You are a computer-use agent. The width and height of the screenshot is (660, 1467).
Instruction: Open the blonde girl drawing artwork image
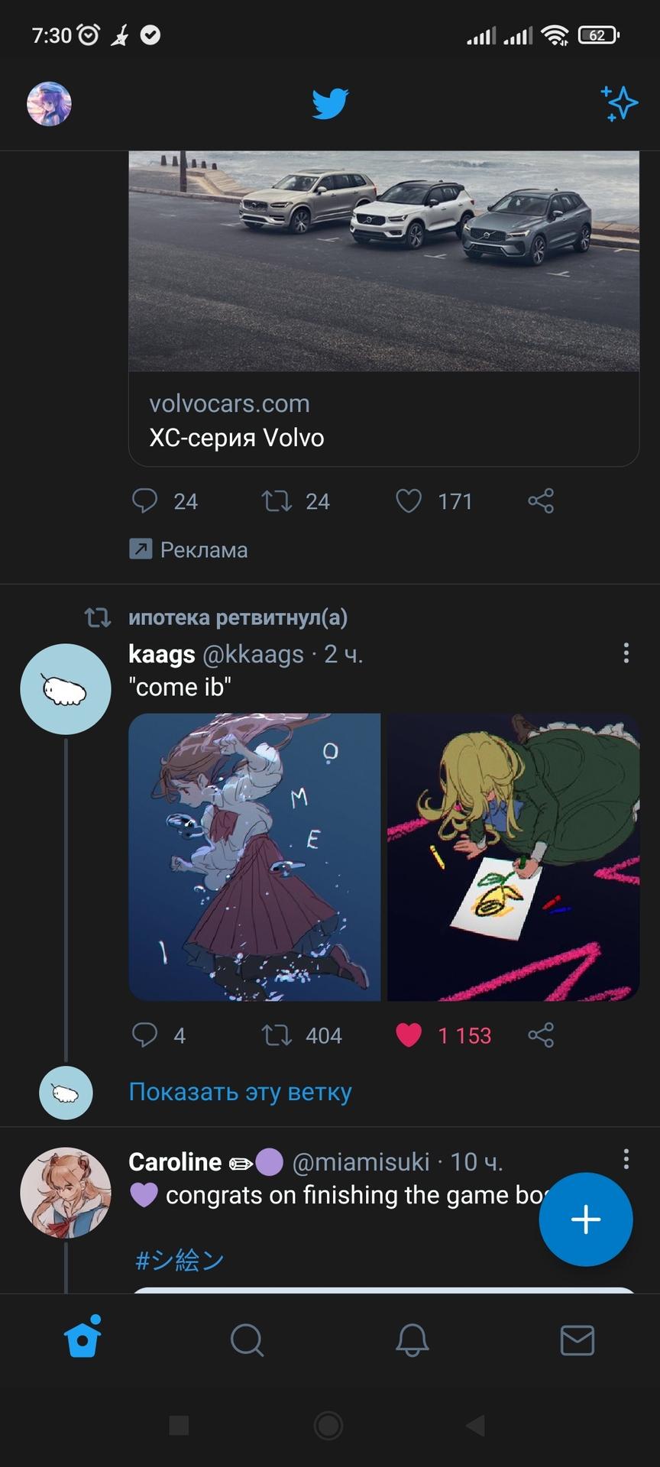coord(513,857)
